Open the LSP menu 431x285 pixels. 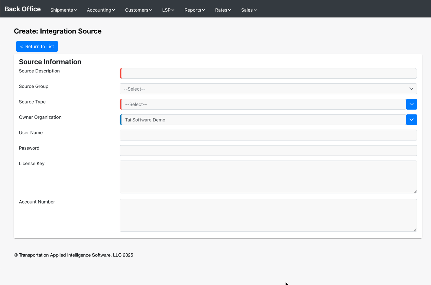(x=168, y=10)
